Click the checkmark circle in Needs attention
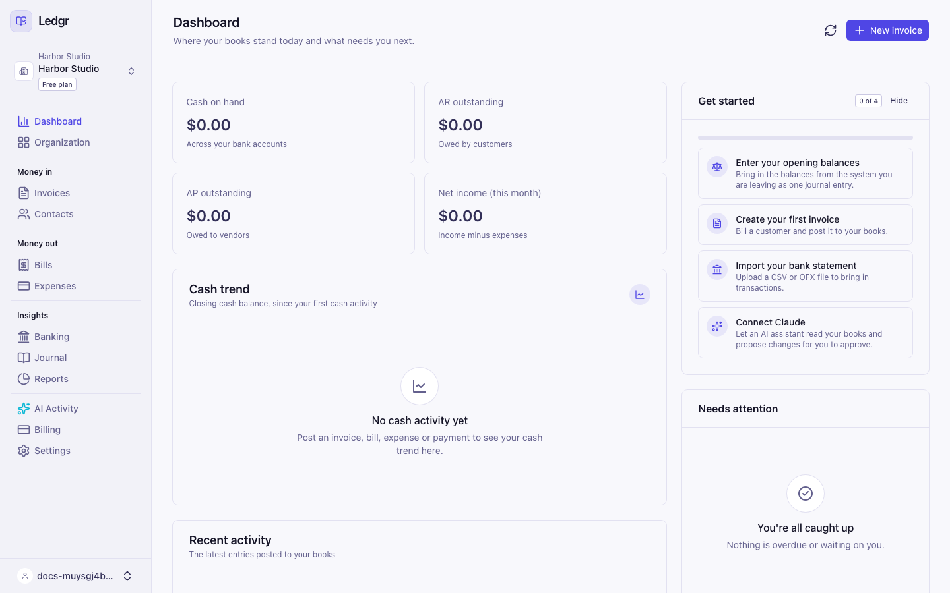Screen dimensions: 950x593 point(806,494)
